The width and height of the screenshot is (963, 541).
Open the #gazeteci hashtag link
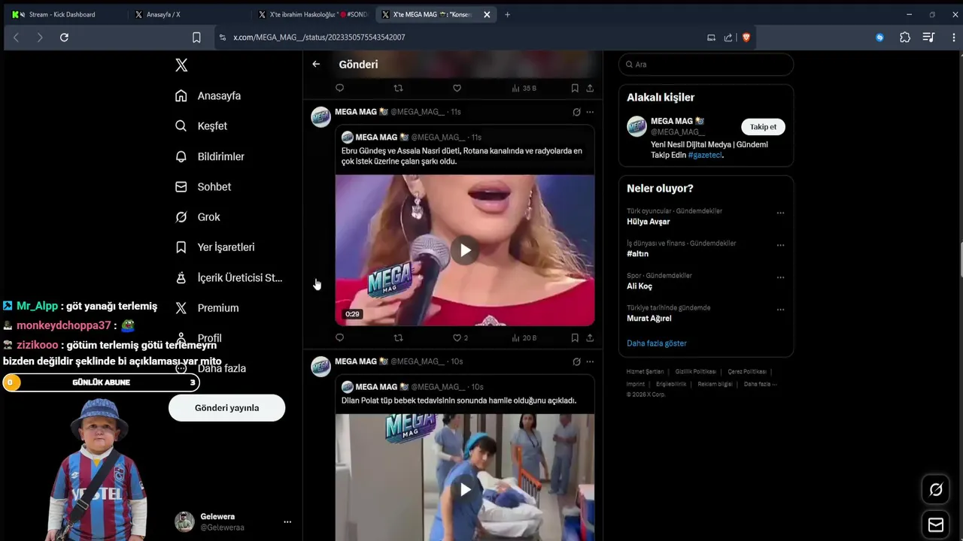pyautogui.click(x=705, y=155)
